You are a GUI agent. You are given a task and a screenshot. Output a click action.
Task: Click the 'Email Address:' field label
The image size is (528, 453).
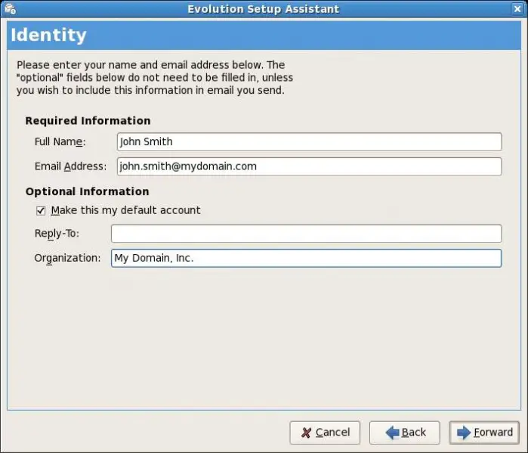tap(70, 166)
